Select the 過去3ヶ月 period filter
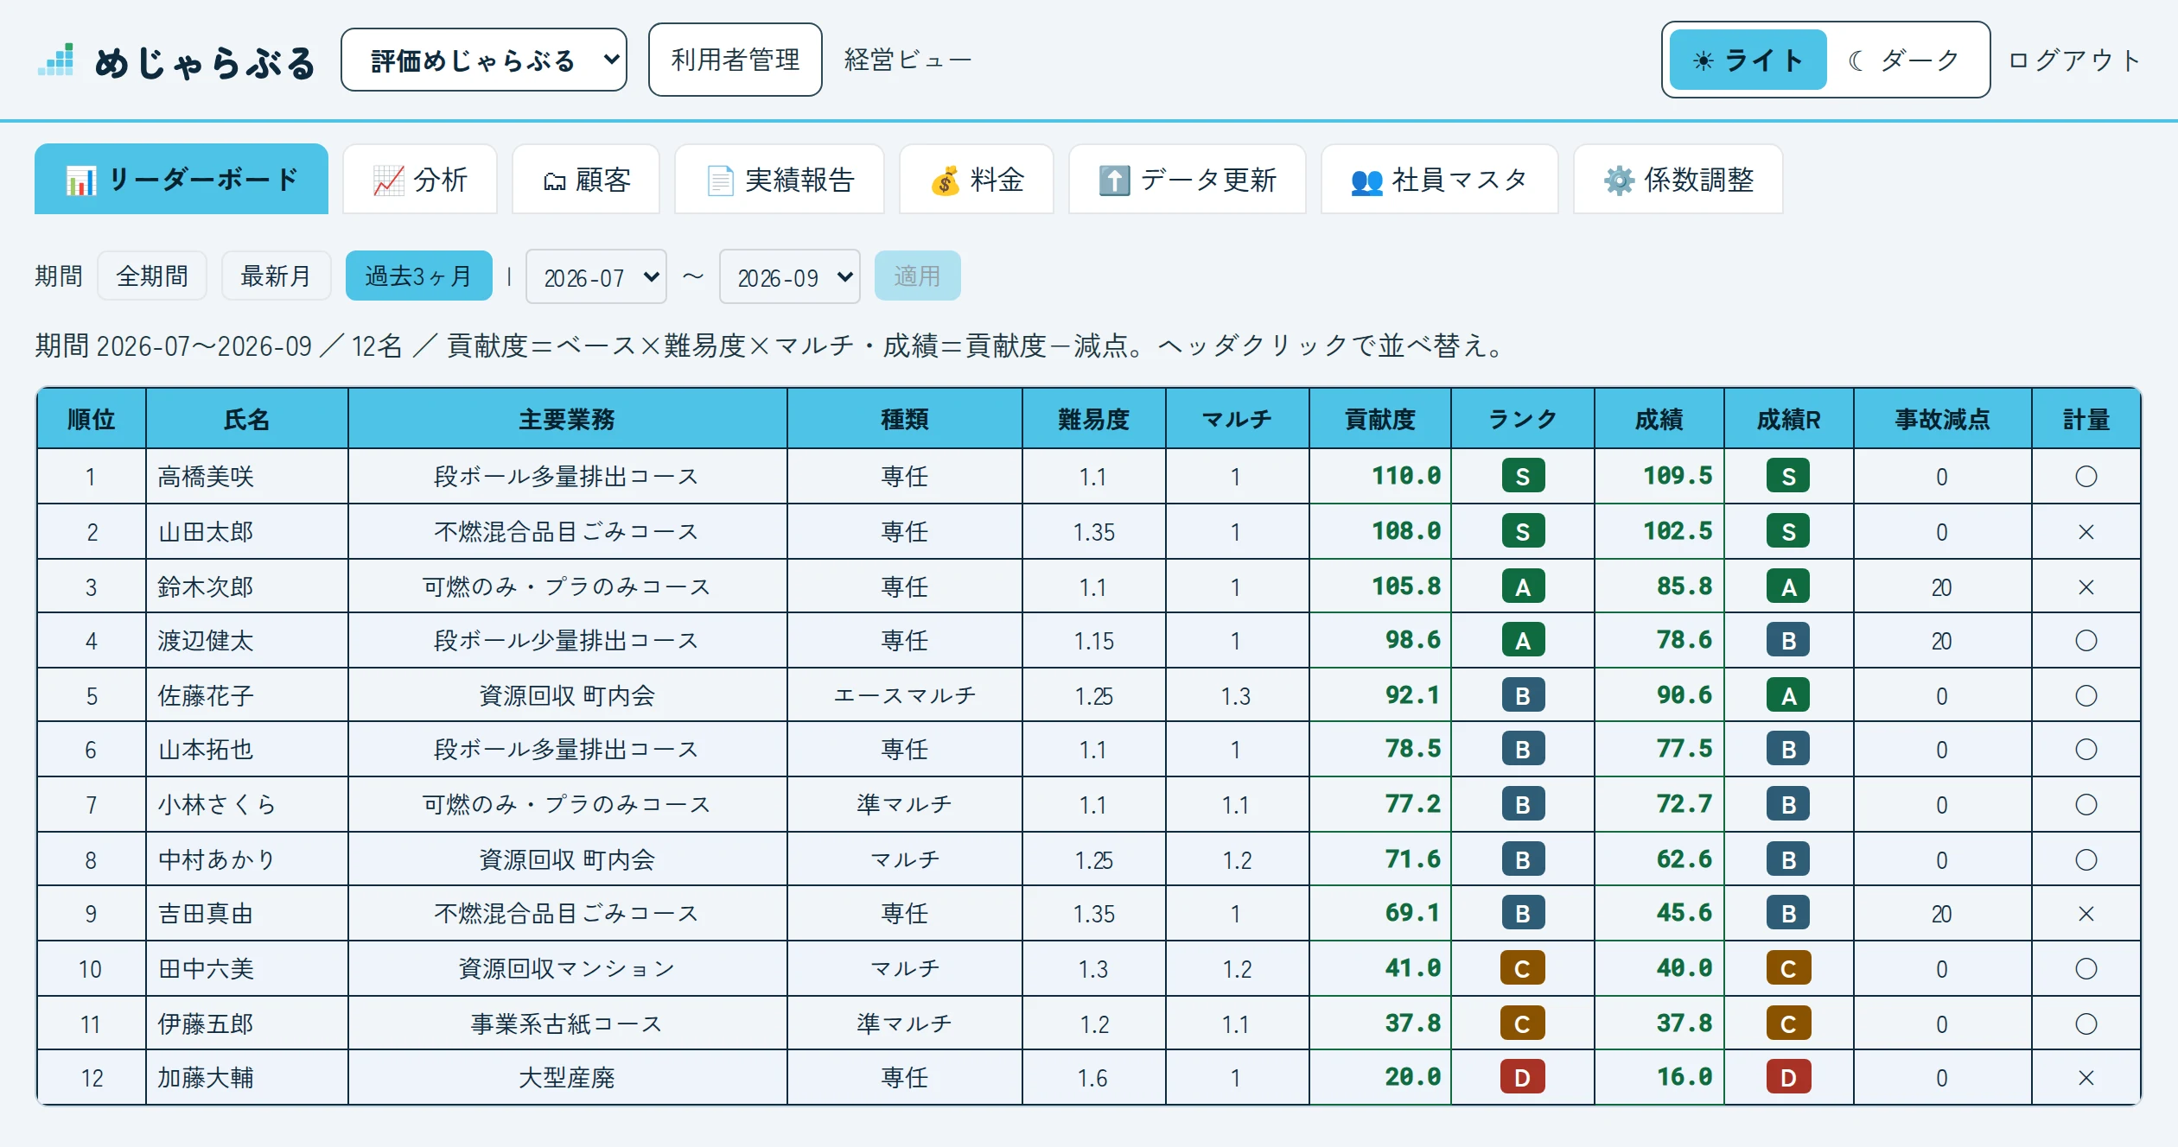The image size is (2178, 1147). (418, 276)
